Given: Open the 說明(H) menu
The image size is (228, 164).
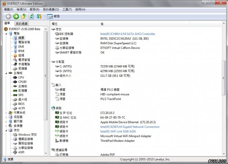Looking at the screenshot, I should [80, 10].
